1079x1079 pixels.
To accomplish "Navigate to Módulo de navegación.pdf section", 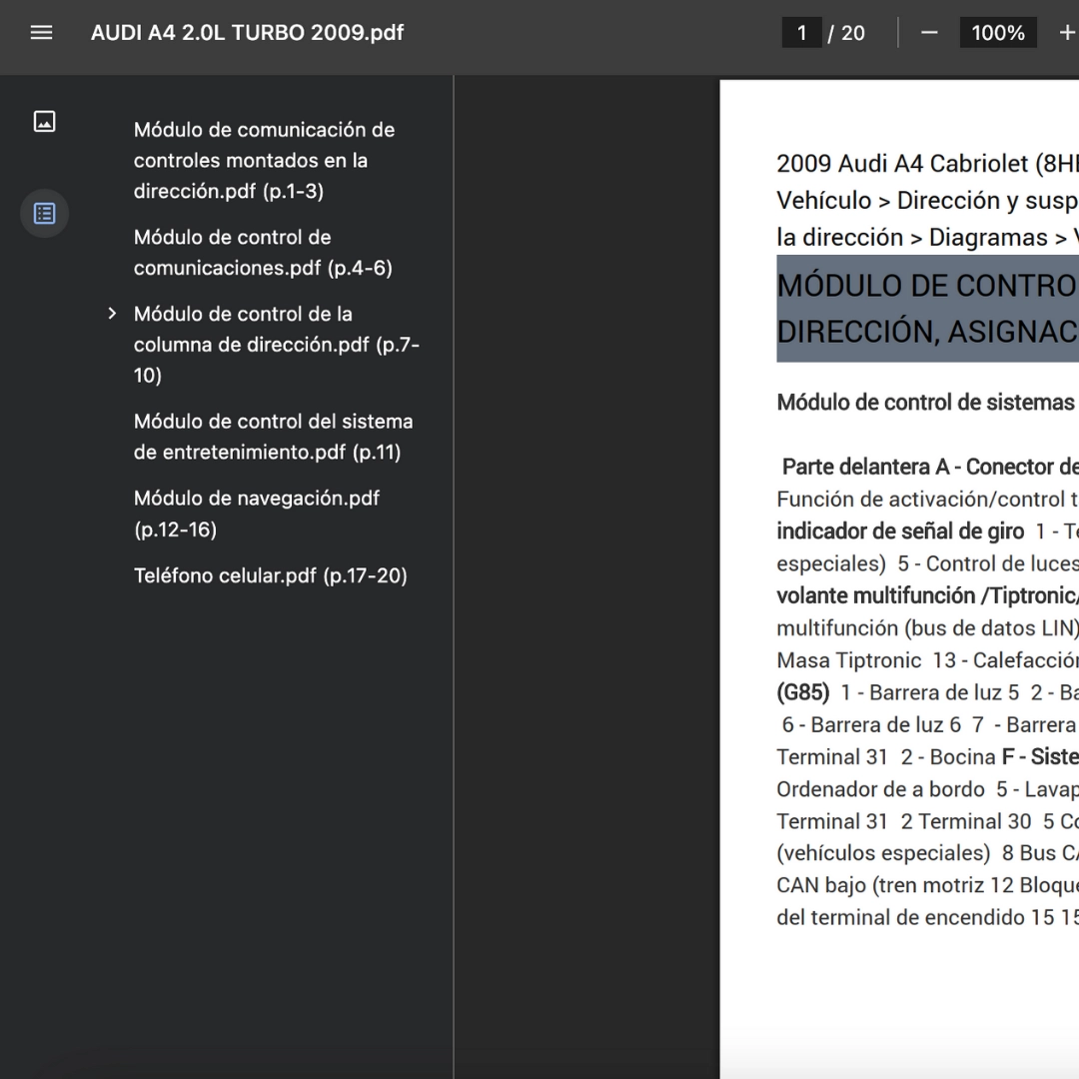I will coord(257,513).
